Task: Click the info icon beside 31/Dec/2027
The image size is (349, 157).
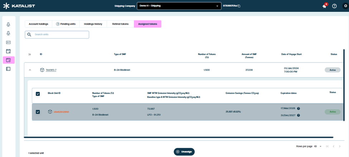Action: pos(299,115)
